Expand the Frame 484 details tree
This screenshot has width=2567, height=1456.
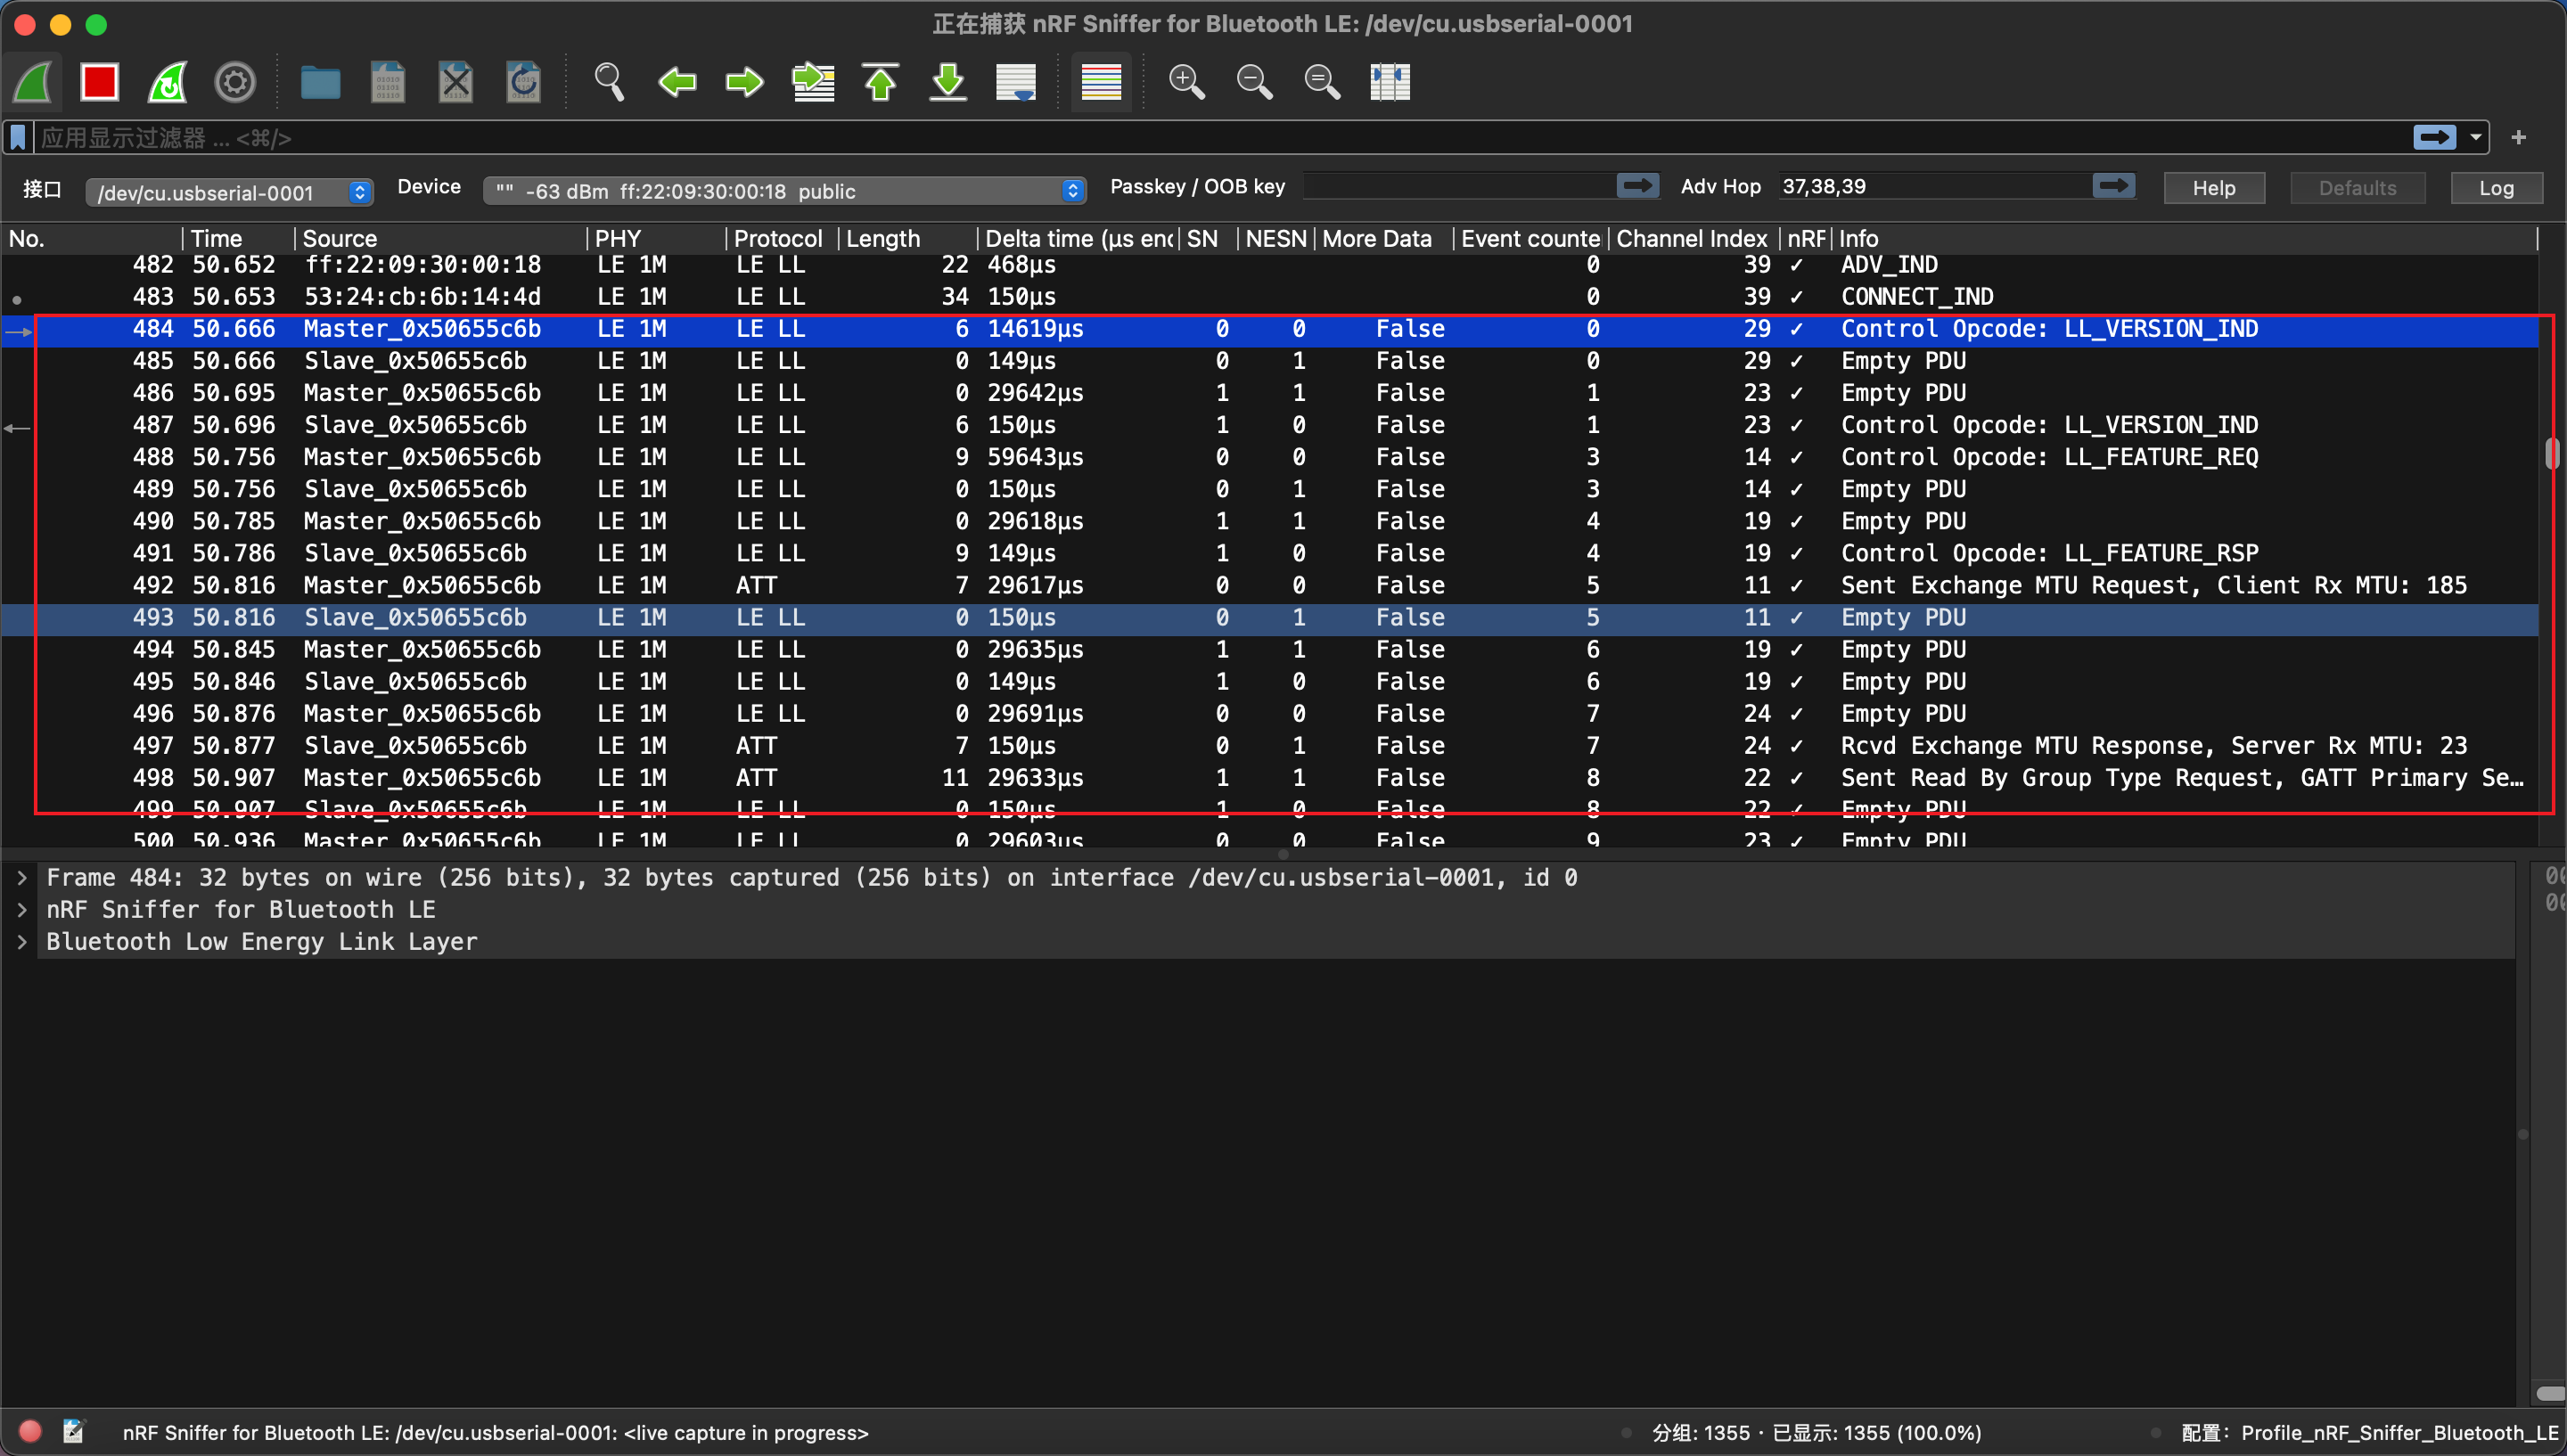pos(22,877)
